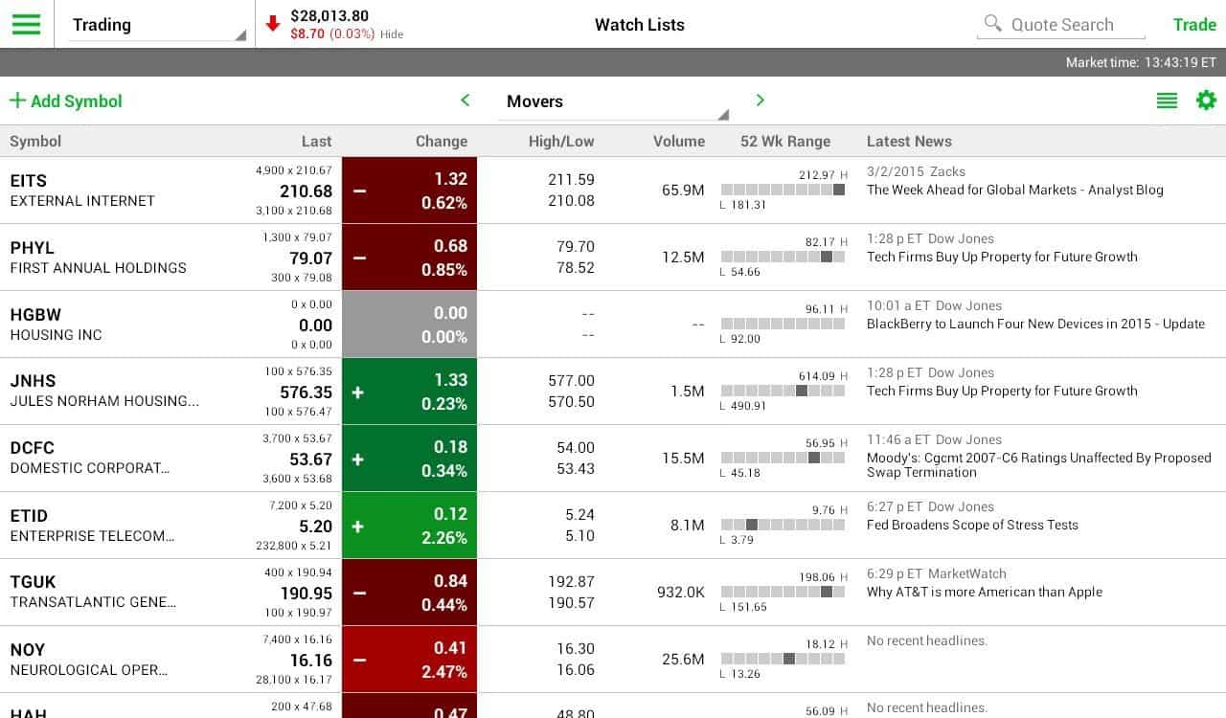Select the JNHS symbol row
This screenshot has height=718, width=1226.
click(x=613, y=392)
